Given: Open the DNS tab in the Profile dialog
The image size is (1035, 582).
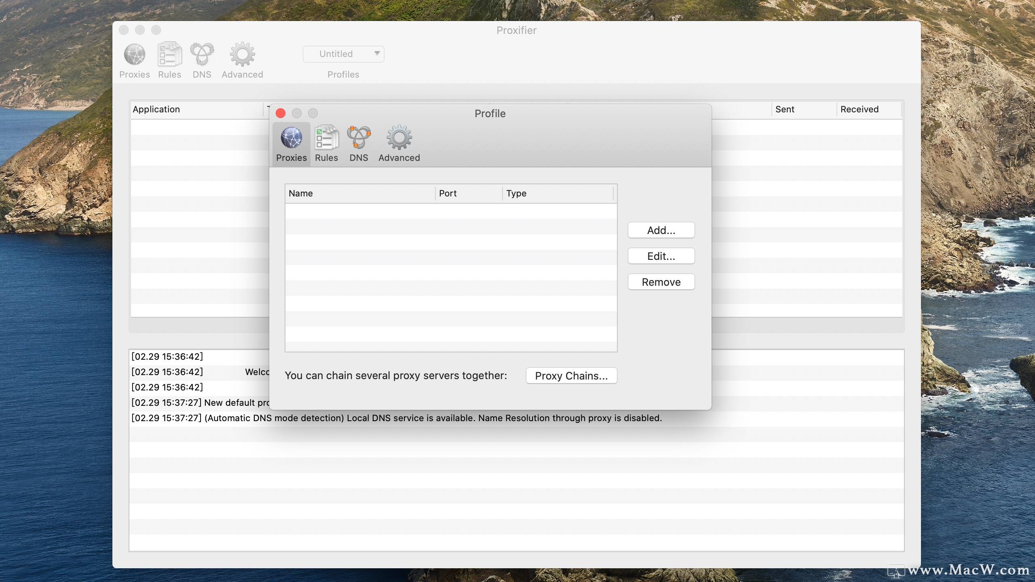Looking at the screenshot, I should pos(359,144).
